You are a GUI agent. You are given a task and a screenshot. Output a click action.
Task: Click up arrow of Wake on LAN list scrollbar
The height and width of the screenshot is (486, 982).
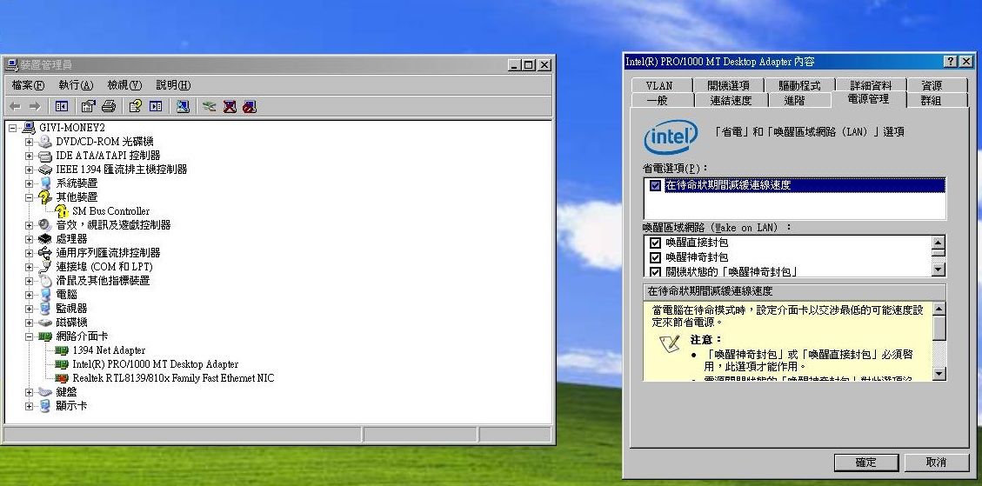coord(939,243)
